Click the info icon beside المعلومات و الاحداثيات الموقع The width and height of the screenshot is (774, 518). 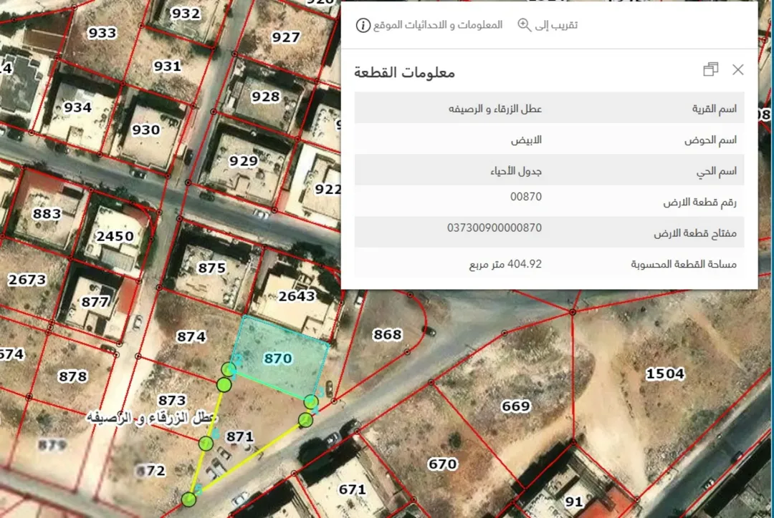pos(363,25)
